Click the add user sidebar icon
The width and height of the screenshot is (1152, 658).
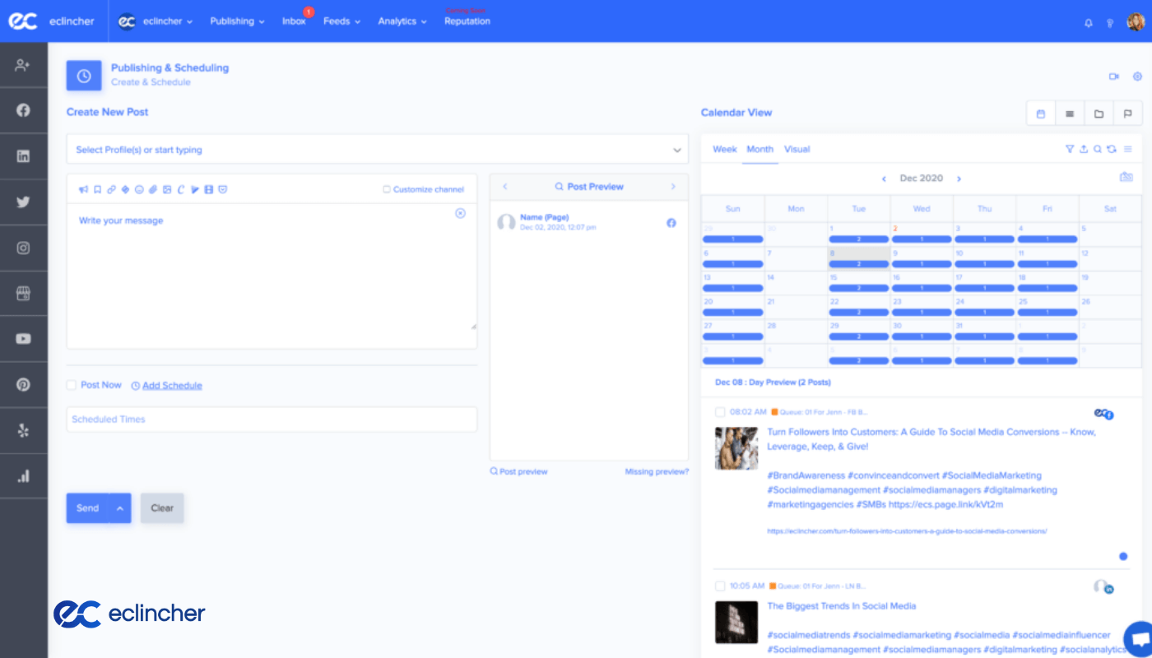[x=23, y=65]
